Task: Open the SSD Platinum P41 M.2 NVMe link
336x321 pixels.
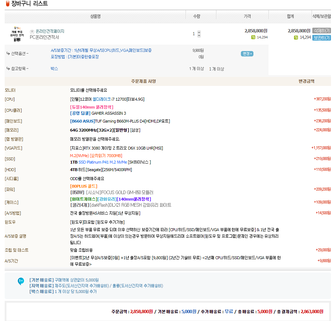Action: [103, 162]
